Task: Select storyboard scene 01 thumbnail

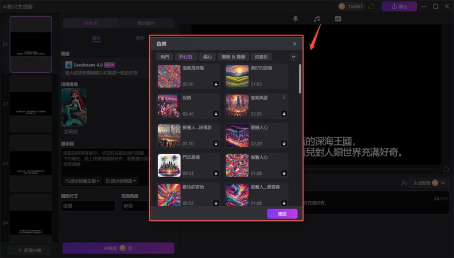Action: point(30,44)
